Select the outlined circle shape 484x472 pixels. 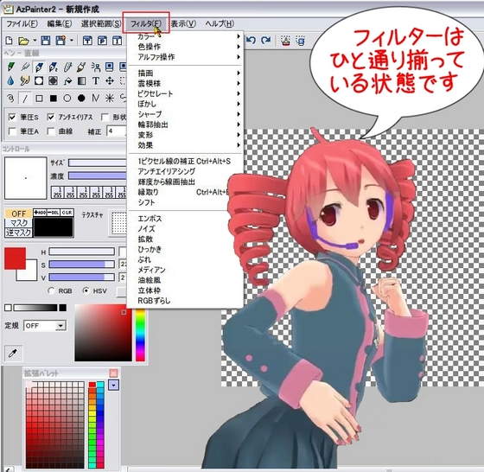(67, 99)
